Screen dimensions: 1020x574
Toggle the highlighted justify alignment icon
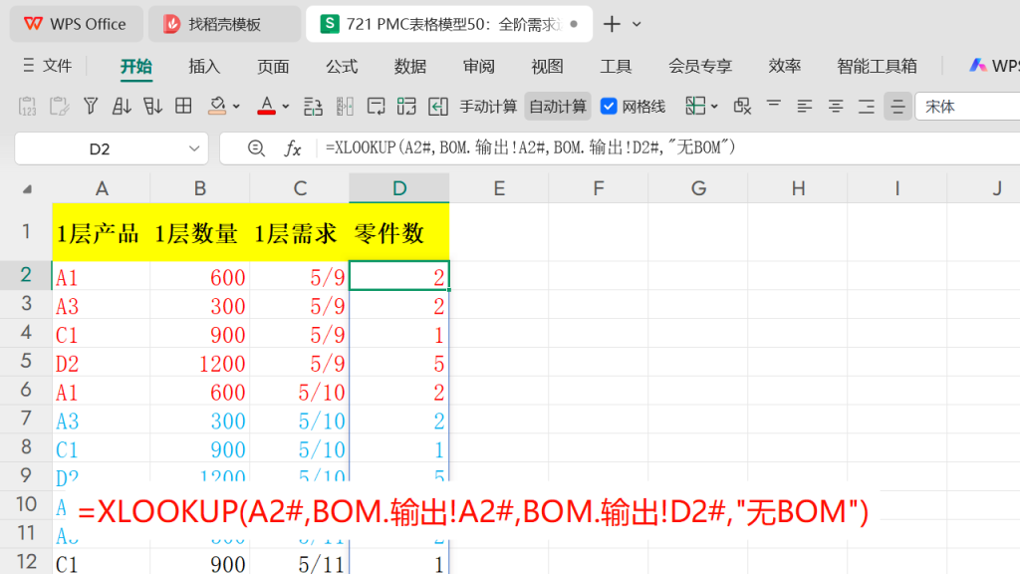[897, 107]
